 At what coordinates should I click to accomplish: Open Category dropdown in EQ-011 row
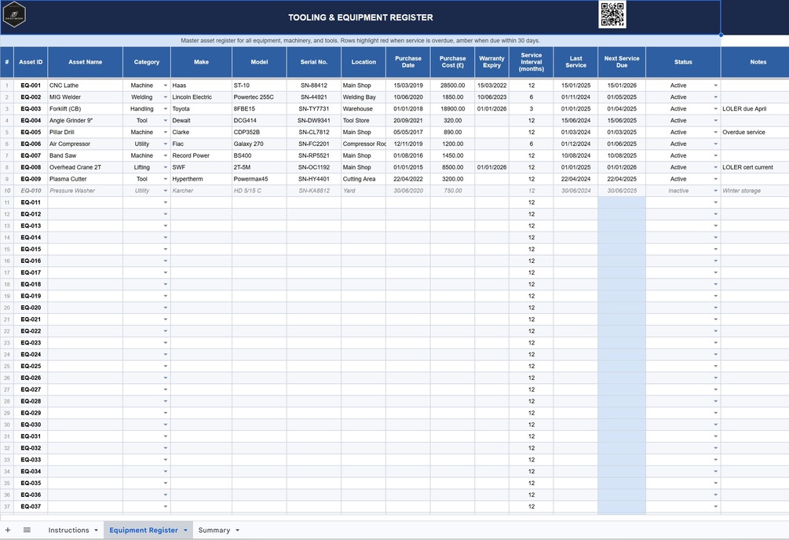(x=165, y=202)
